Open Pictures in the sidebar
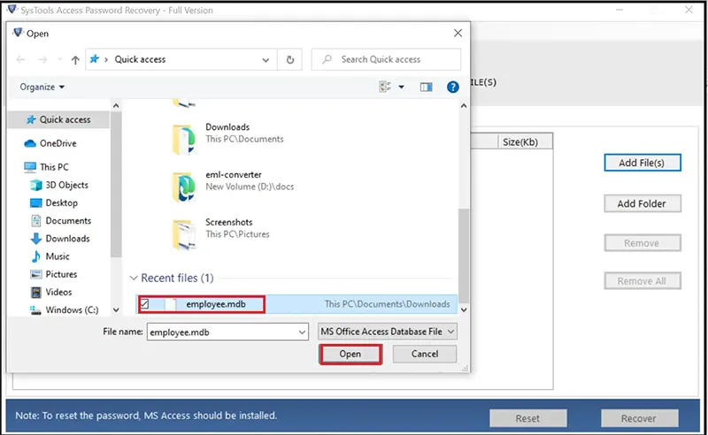The image size is (708, 435). point(61,274)
